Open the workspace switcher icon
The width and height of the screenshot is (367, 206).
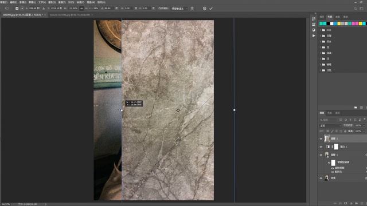362,9
